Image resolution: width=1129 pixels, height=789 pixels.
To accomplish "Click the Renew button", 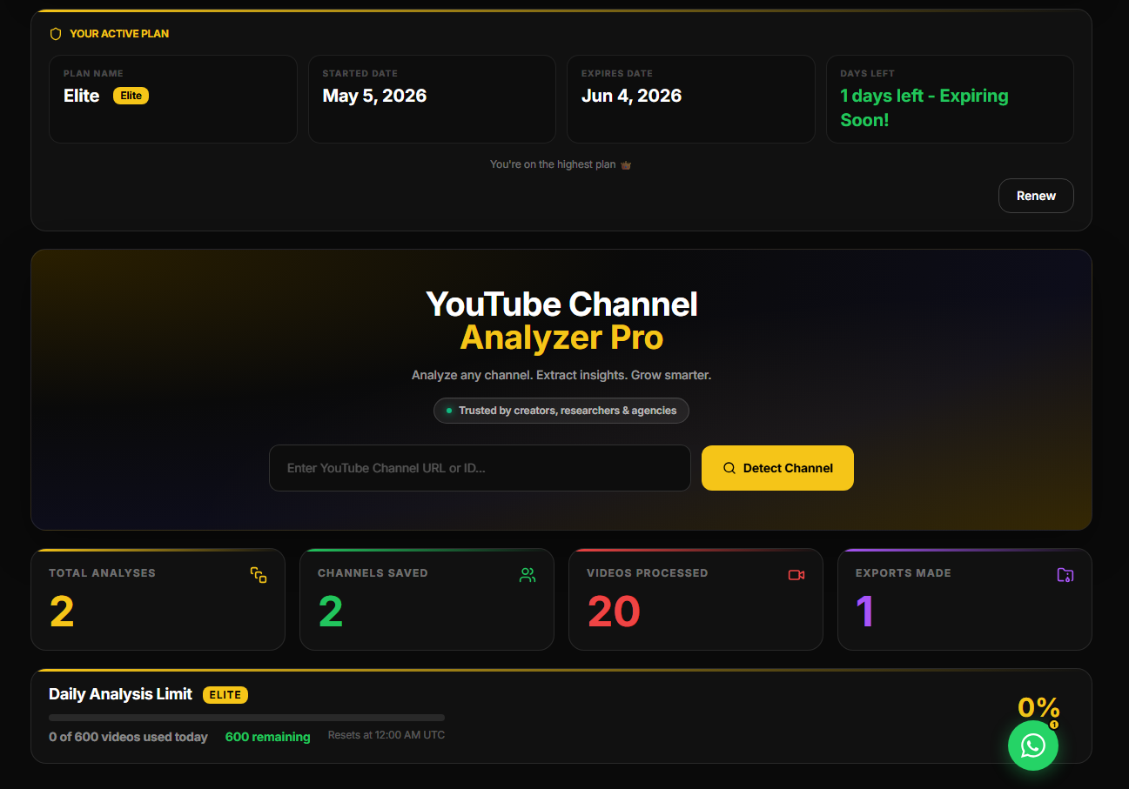I will [1036, 196].
